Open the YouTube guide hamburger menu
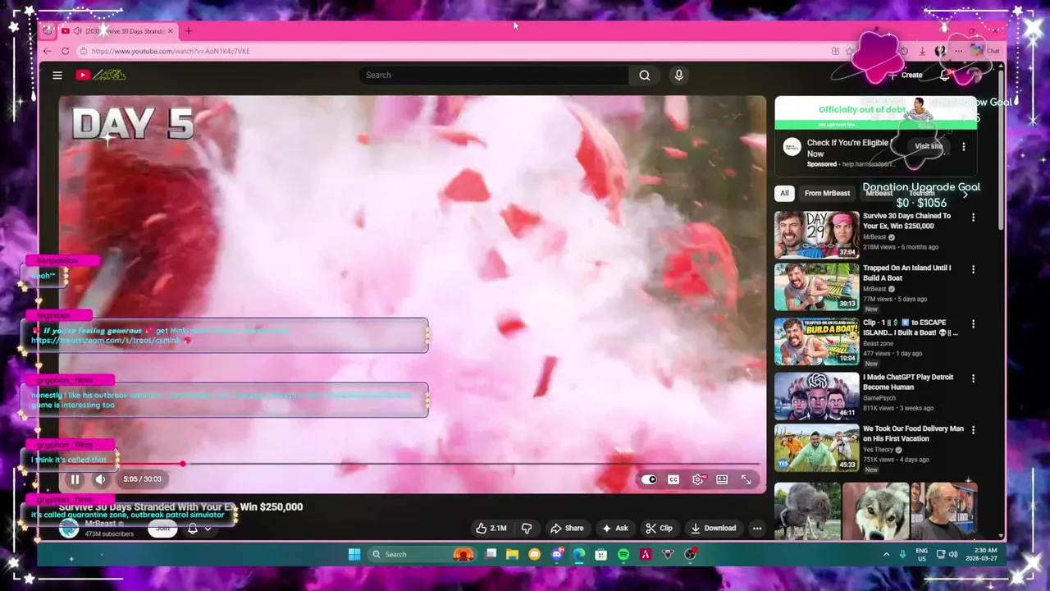 click(x=57, y=75)
